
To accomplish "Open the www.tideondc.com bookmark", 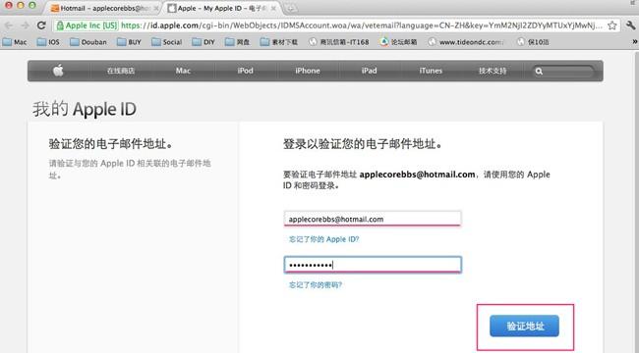I will pyautogui.click(x=465, y=42).
